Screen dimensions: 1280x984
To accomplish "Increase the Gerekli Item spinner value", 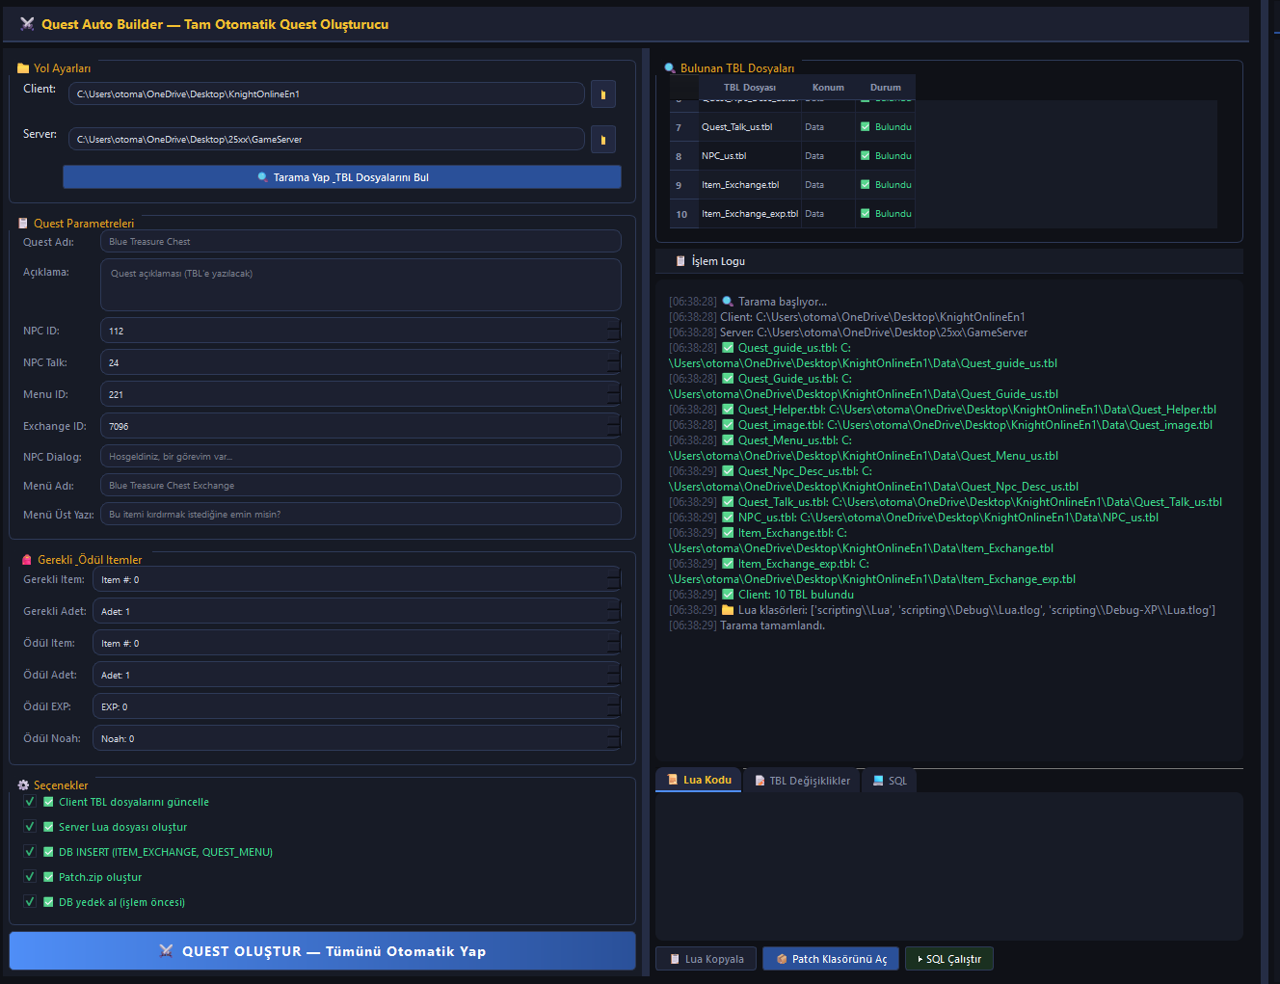I will (x=614, y=574).
